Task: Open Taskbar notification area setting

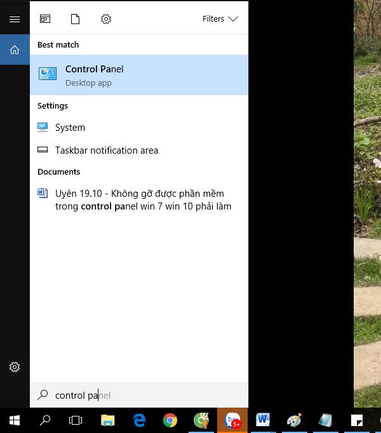Action: (106, 150)
